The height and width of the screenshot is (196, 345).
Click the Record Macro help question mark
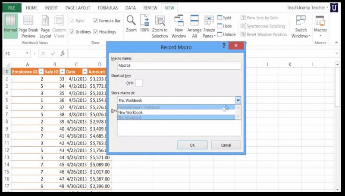(224, 46)
